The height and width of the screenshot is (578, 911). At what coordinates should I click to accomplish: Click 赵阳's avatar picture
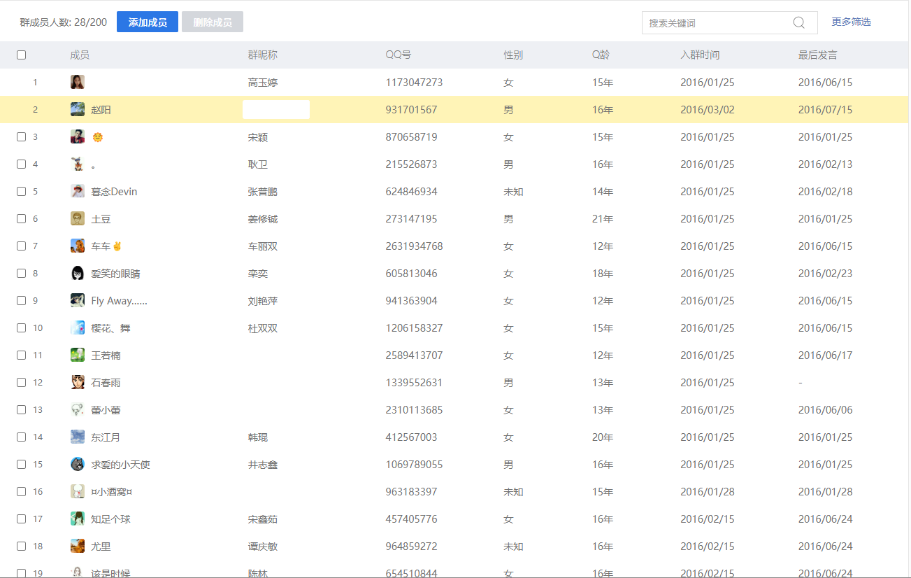pyautogui.click(x=78, y=110)
